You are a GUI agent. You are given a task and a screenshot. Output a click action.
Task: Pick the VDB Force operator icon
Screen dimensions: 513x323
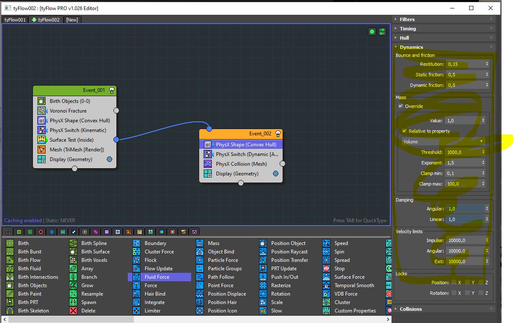[326, 294]
